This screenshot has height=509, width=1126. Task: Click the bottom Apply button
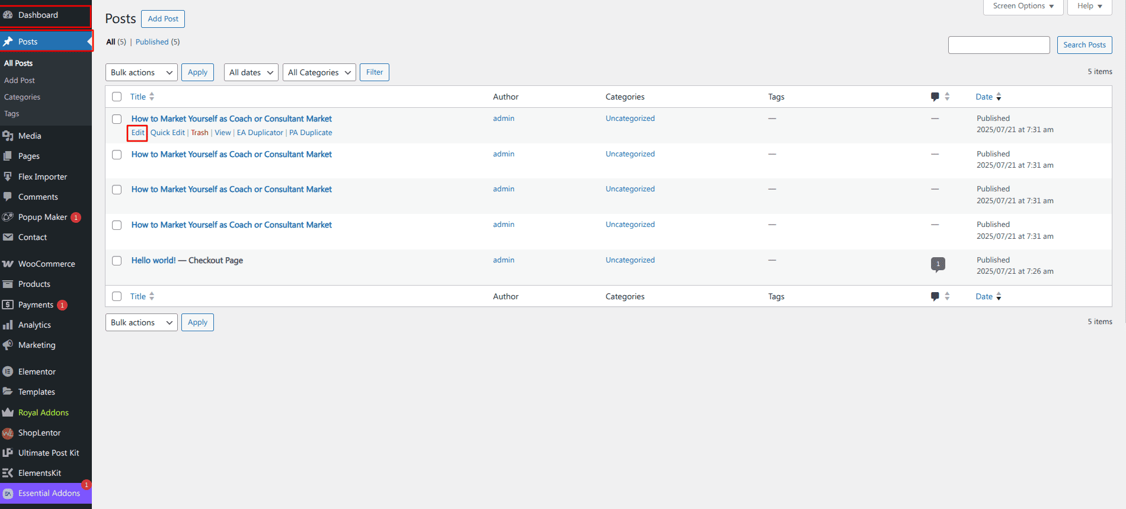pyautogui.click(x=197, y=322)
